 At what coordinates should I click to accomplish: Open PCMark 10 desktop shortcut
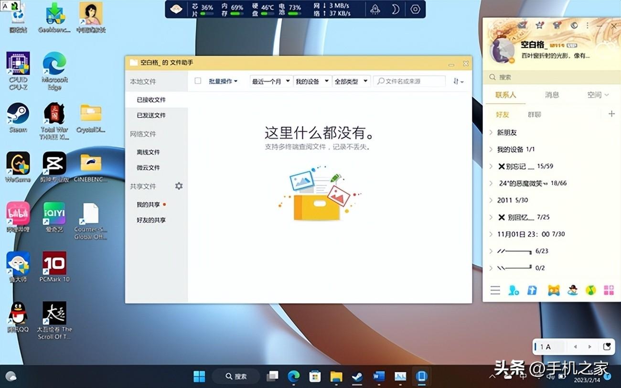[54, 267]
